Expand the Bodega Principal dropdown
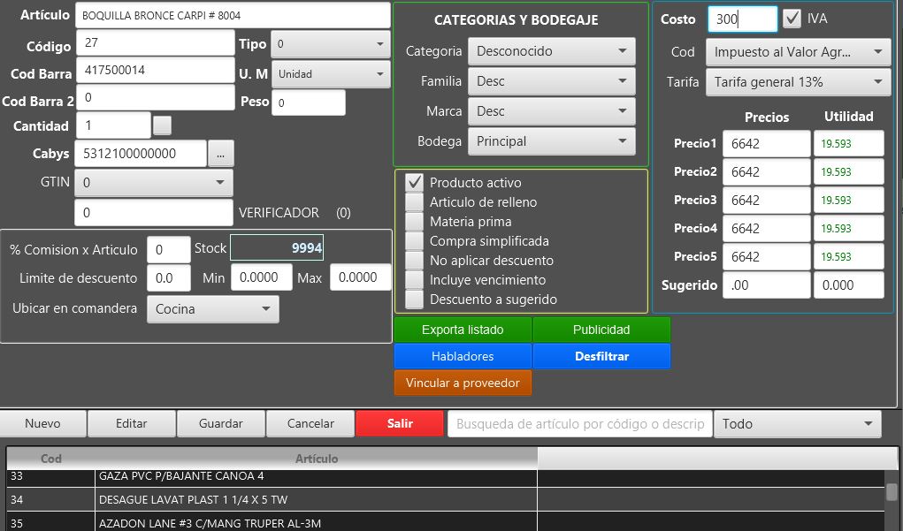 click(x=551, y=141)
